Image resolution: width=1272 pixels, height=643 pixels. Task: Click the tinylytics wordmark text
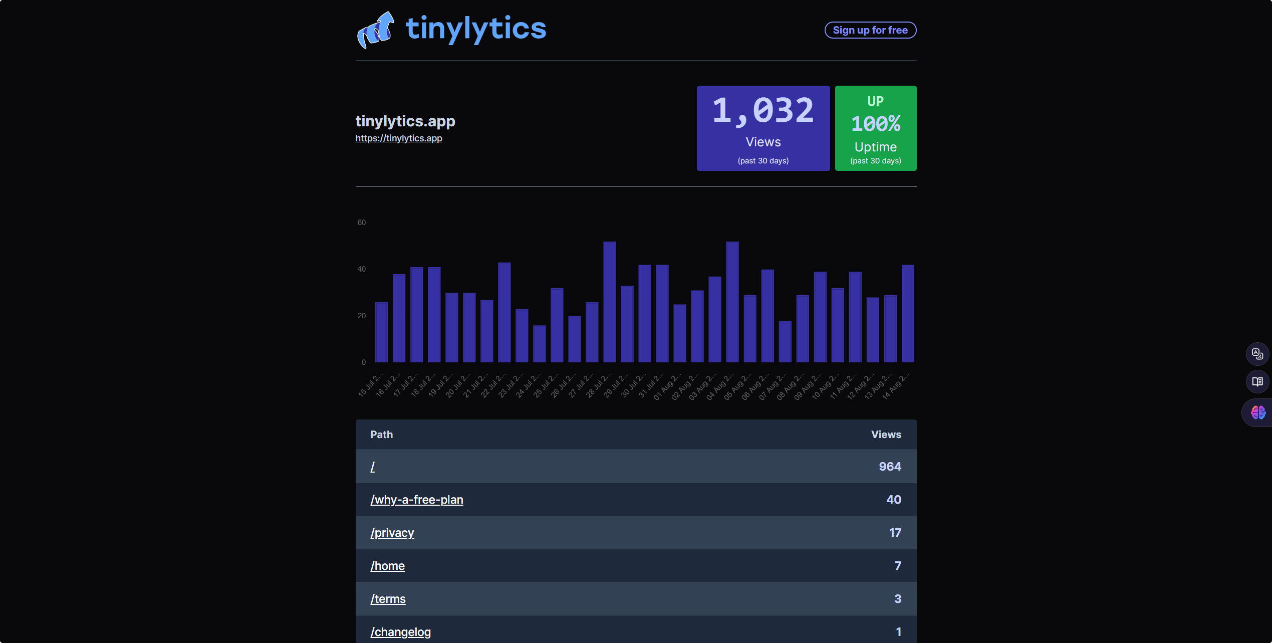coord(475,29)
